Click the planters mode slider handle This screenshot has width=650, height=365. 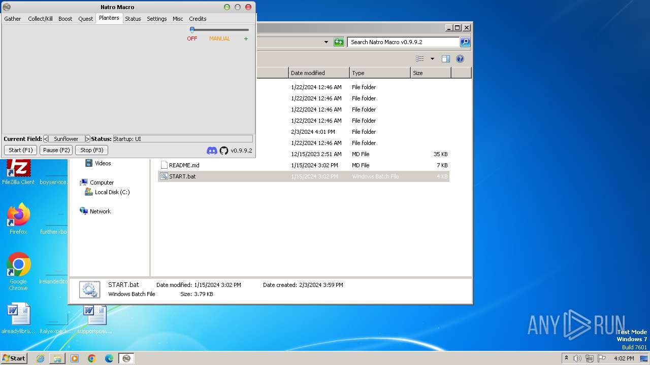(192, 30)
